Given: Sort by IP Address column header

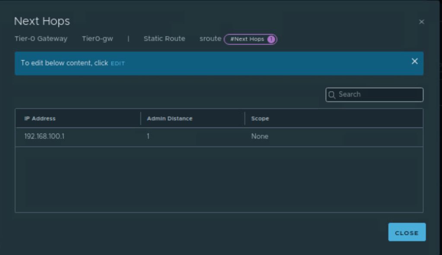Looking at the screenshot, I should [40, 119].
